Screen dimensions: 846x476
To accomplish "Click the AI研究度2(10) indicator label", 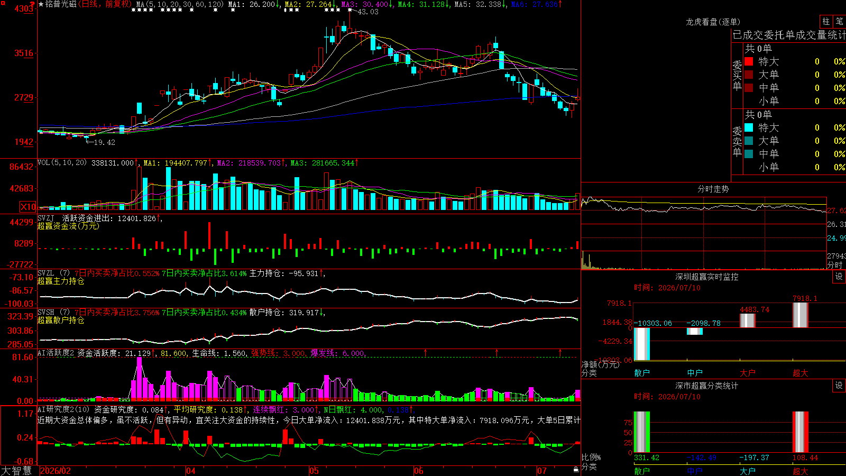I will click(x=64, y=409).
